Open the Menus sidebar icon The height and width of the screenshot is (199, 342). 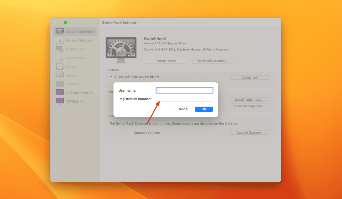point(60,75)
